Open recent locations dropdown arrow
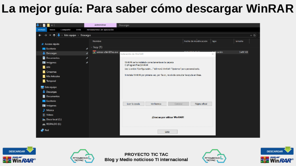Image resolution: width=296 pixels, height=166 pixels. [50, 35]
